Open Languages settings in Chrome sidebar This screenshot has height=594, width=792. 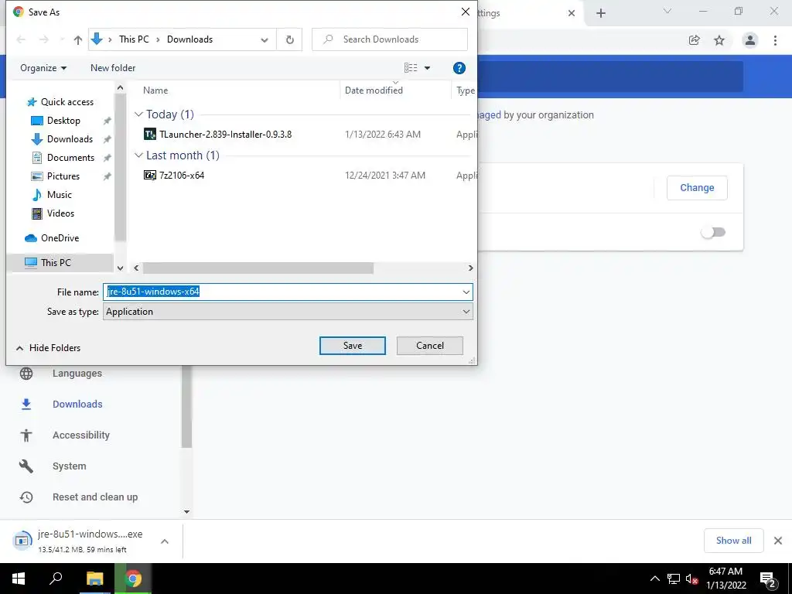click(x=77, y=374)
